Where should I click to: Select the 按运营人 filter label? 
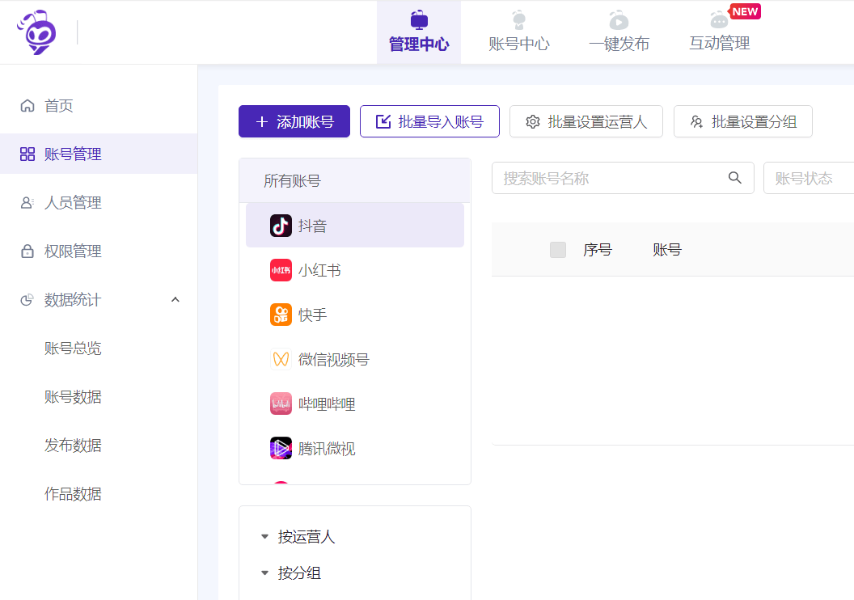(306, 537)
